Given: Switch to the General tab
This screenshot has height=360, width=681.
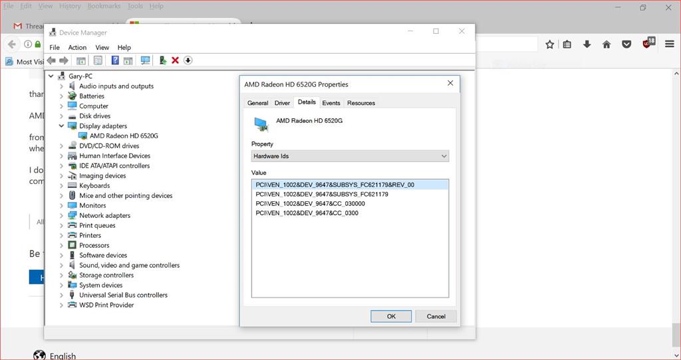Looking at the screenshot, I should point(257,103).
